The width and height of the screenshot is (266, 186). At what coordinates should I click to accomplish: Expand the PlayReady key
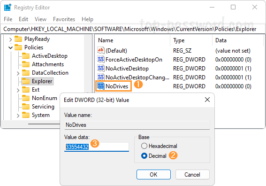point(10,39)
